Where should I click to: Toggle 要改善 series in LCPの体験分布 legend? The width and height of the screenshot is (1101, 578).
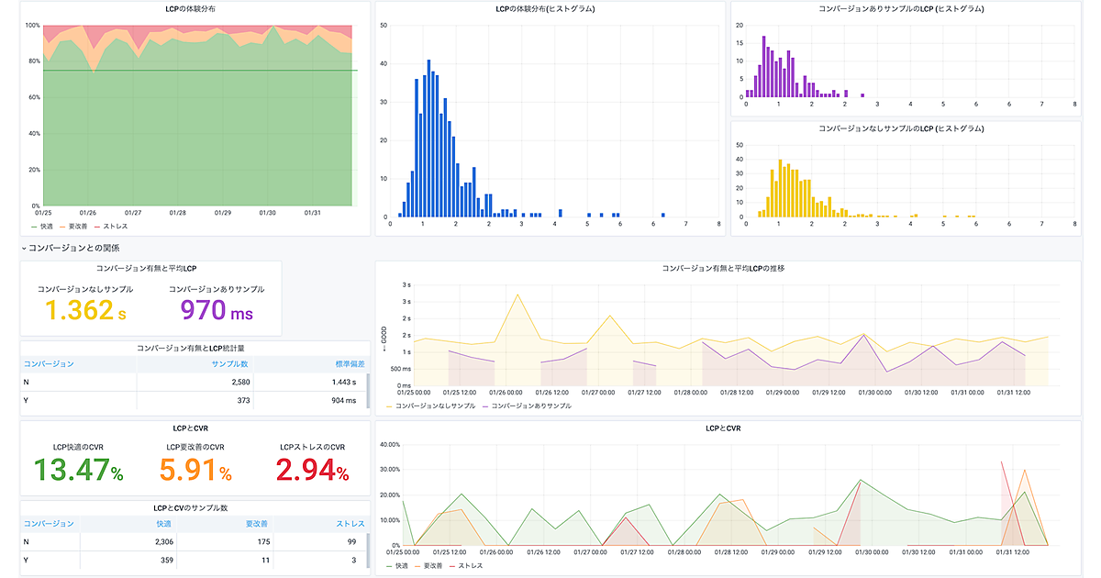[76, 226]
